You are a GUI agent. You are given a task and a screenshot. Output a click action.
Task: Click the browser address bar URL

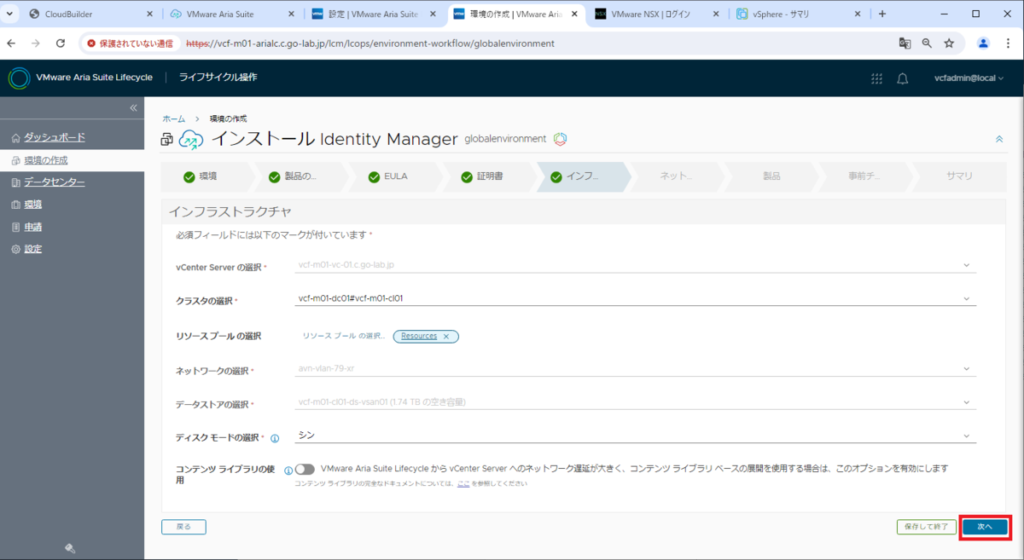click(370, 43)
